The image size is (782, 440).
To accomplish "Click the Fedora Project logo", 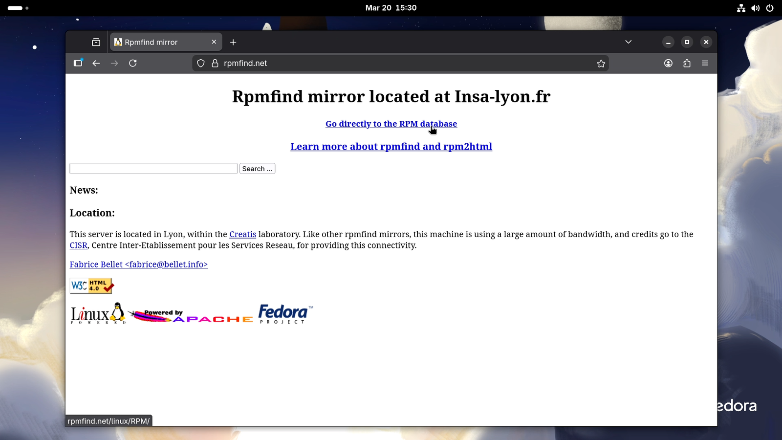I will [x=286, y=314].
